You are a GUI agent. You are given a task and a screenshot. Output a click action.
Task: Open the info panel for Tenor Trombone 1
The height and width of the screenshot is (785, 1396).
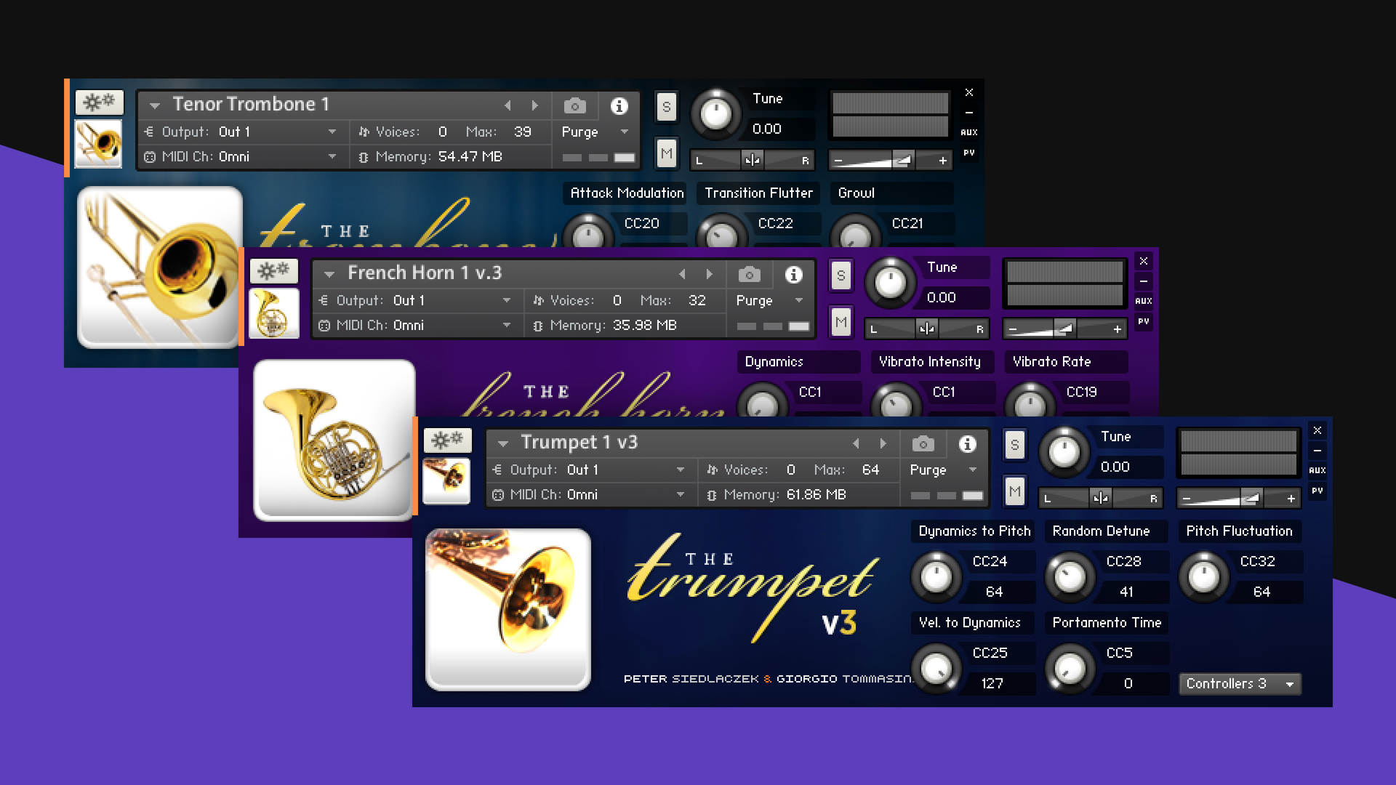(619, 106)
